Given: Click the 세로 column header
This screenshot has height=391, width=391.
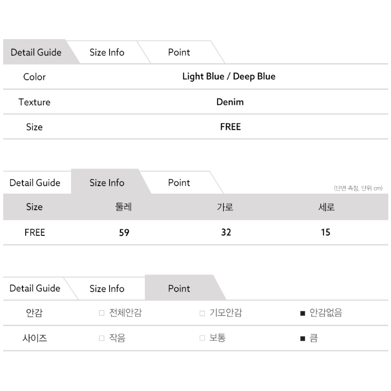Looking at the screenshot, I should click(x=326, y=208).
